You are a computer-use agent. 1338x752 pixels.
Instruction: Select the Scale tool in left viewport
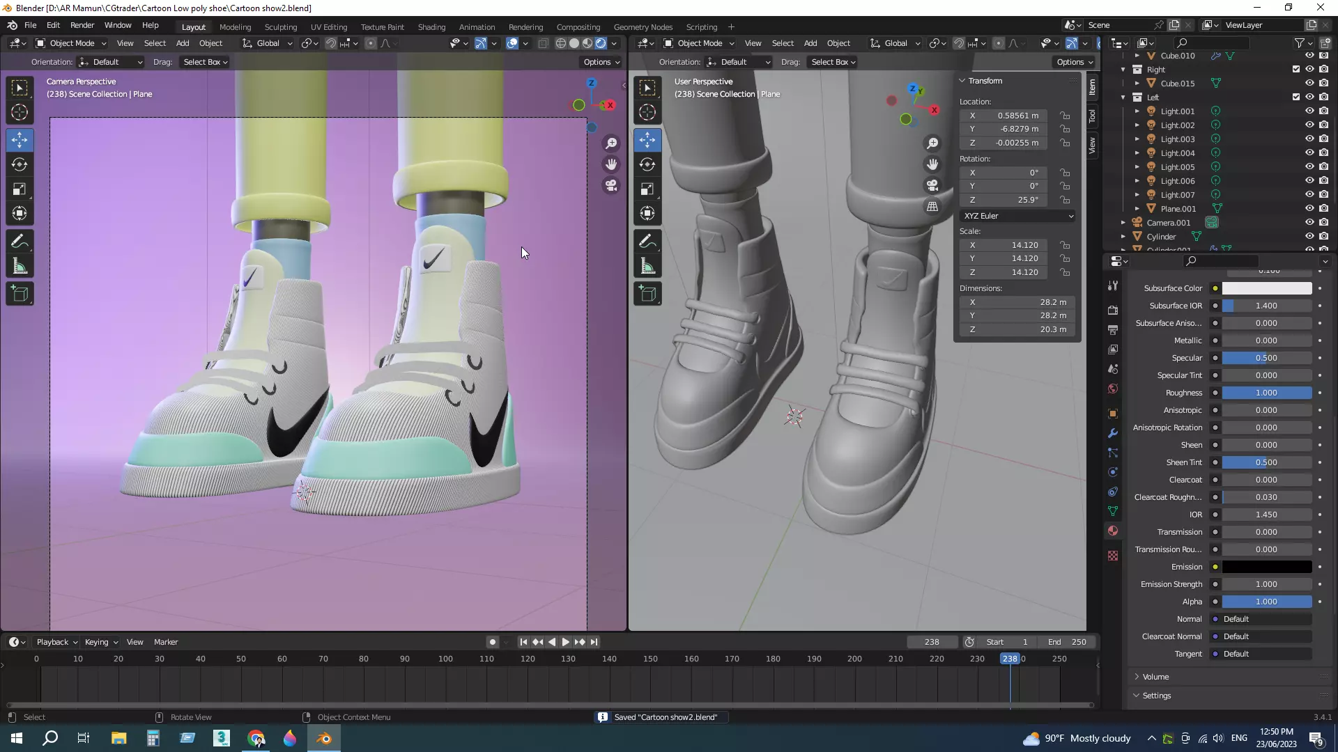coord(20,189)
